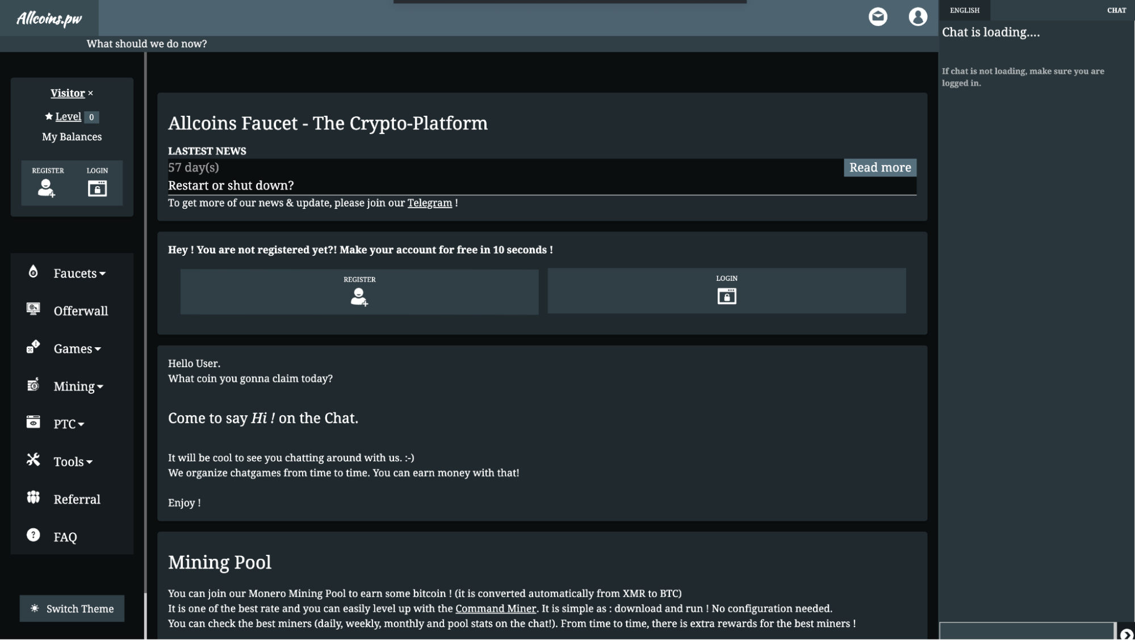Click the 'My Balances' text

point(72,137)
